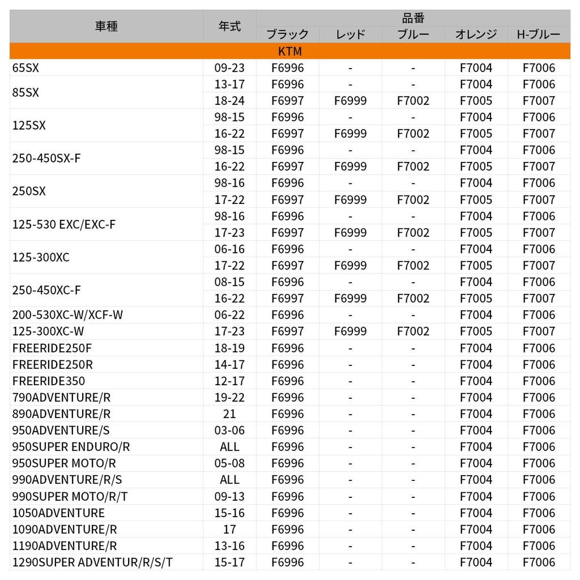
Task: Click the 890ADVENTURE/R model label
Action: pos(61,413)
